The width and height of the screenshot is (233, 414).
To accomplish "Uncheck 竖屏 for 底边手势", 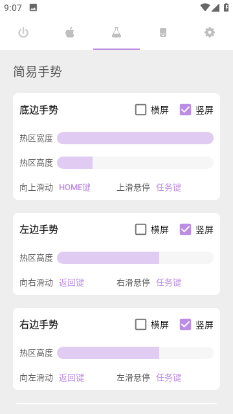I will pyautogui.click(x=186, y=110).
